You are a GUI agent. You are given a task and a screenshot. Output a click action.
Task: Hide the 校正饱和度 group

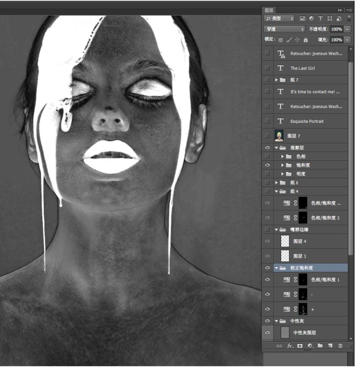click(267, 267)
